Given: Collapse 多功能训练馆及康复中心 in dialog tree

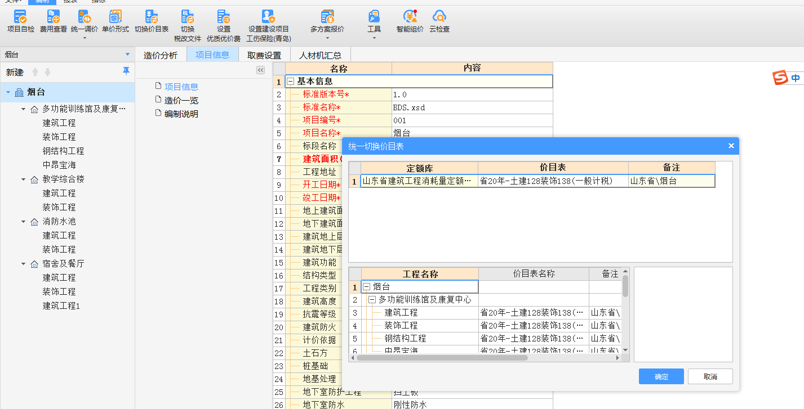Looking at the screenshot, I should click(372, 300).
